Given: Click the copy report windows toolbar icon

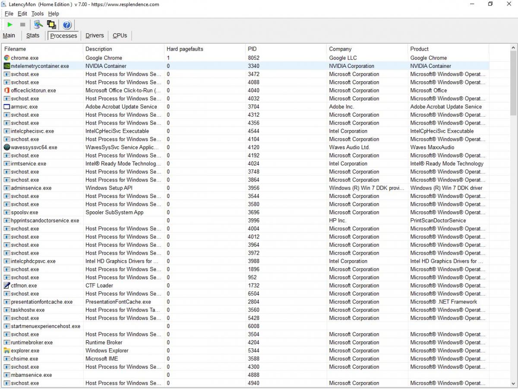Looking at the screenshot, I should (x=51, y=25).
